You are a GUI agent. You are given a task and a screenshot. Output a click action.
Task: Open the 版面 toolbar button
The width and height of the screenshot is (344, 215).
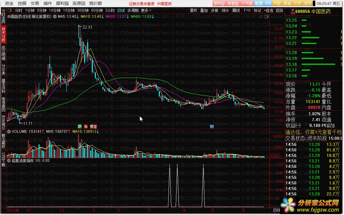click(x=287, y=3)
